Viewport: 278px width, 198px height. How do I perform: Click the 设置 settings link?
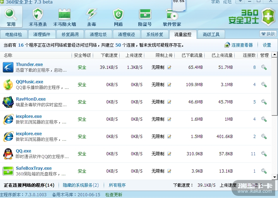point(267,45)
